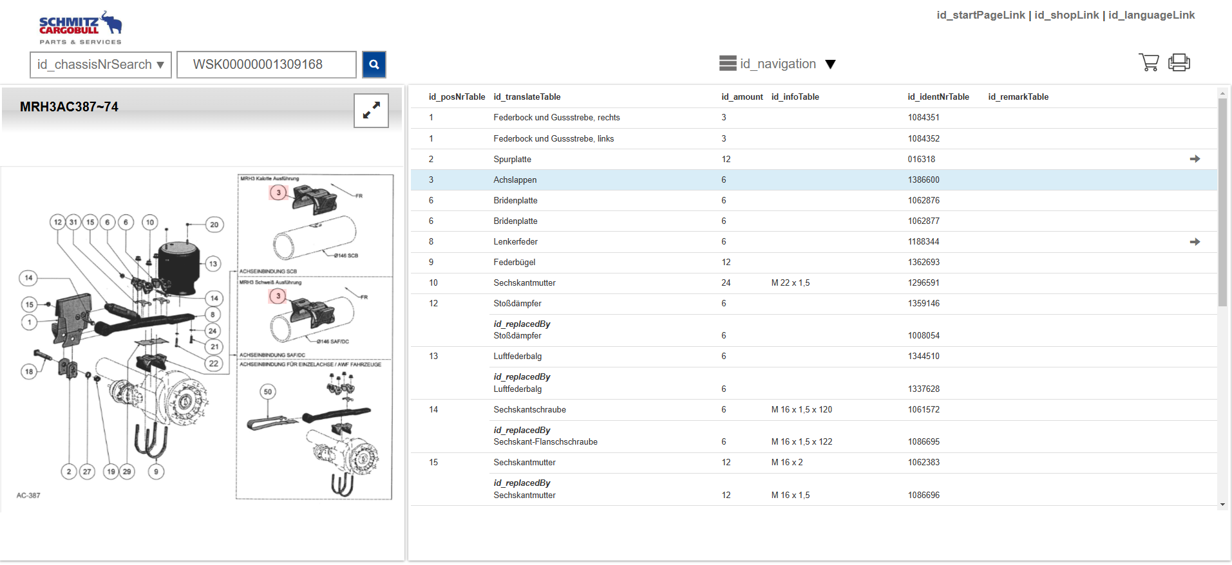Open the id_languageLink link

[x=1151, y=15]
